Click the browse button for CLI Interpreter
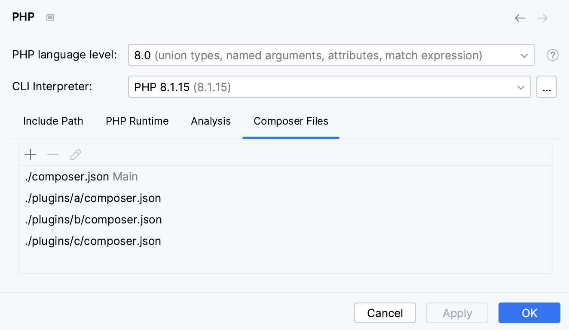 coord(547,87)
